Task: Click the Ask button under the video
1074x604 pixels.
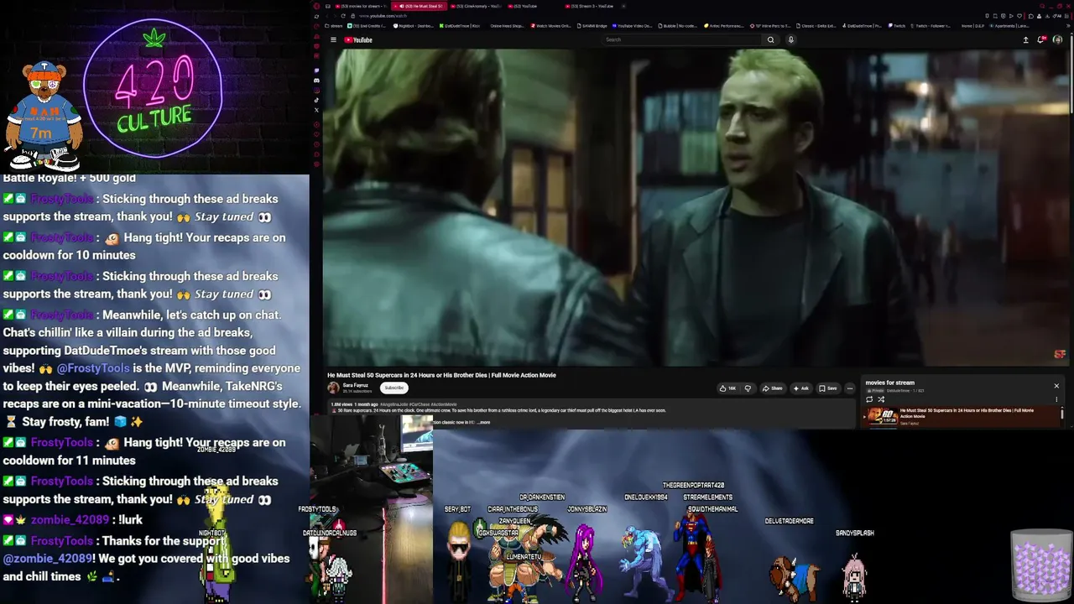Action: (x=801, y=388)
